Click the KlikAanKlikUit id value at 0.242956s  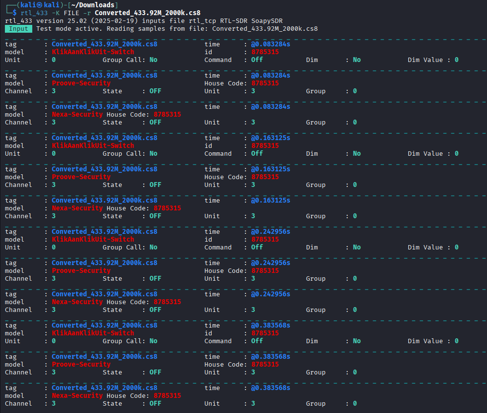point(265,239)
